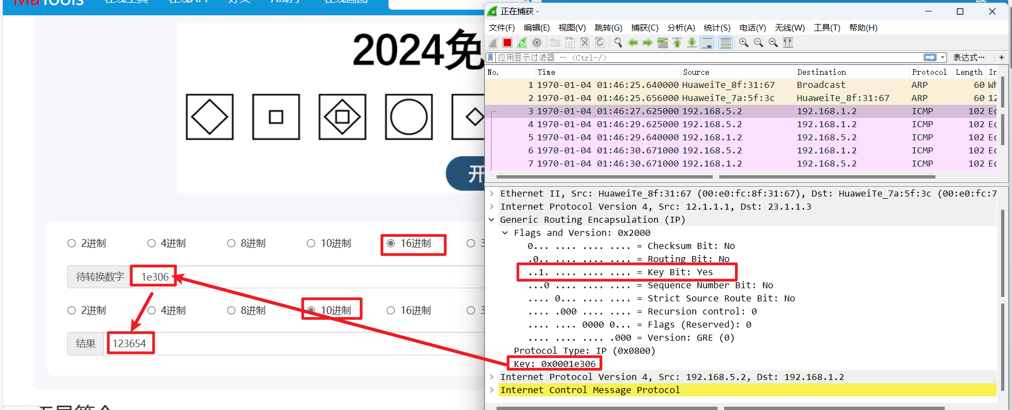Click the Wireshark title bar app icon
The width and height of the screenshot is (1012, 410).
[493, 11]
